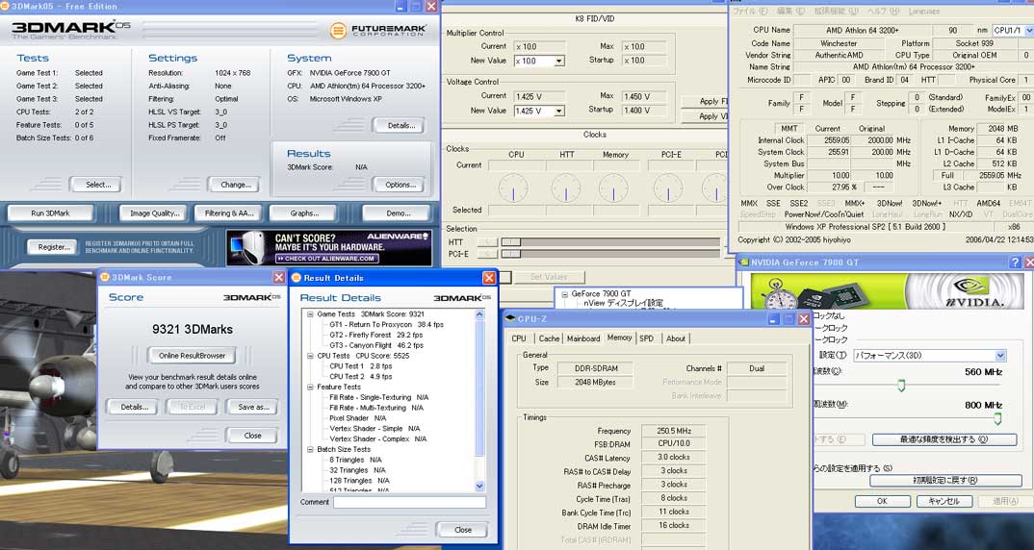The width and height of the screenshot is (1034, 550).
Task: Open the Graphs button in 3DMark05
Action: [304, 213]
